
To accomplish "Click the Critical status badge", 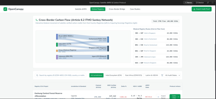I will (149, 97).
